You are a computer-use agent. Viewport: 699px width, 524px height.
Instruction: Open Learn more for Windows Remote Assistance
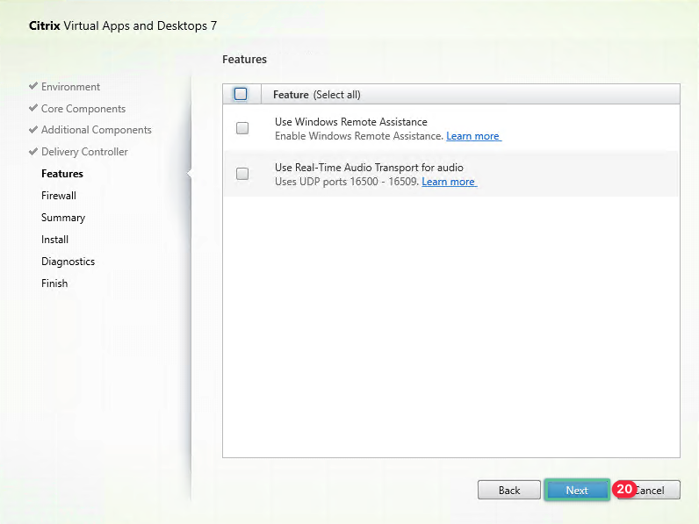(472, 136)
